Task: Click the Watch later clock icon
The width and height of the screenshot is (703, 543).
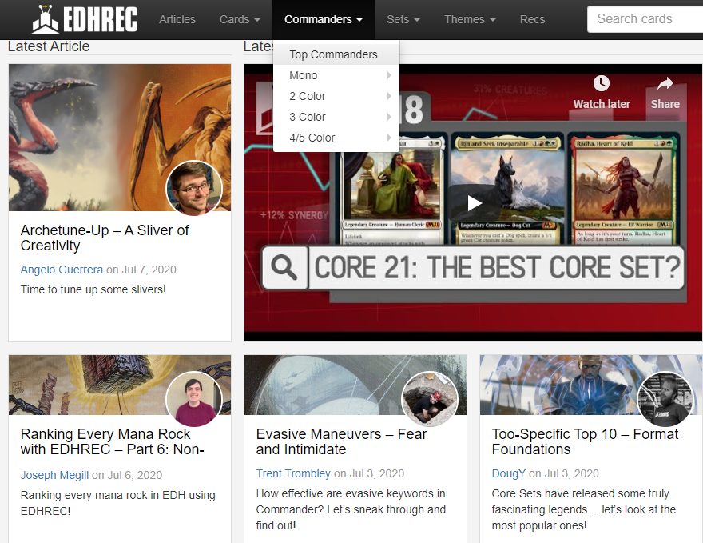Action: coord(602,83)
